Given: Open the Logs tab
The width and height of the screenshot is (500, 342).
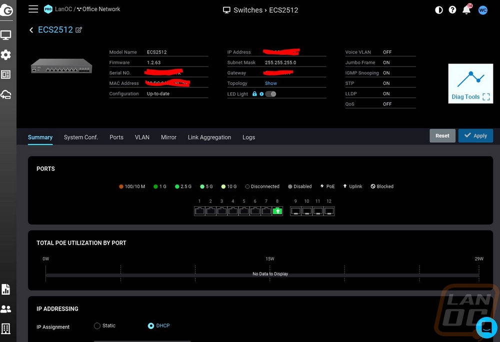Looking at the screenshot, I should (248, 137).
